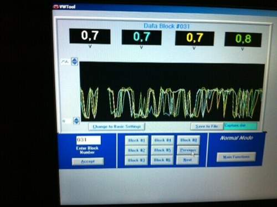This screenshot has width=277, height=207.
Task: Select Block #2 button
Action: click(136, 150)
